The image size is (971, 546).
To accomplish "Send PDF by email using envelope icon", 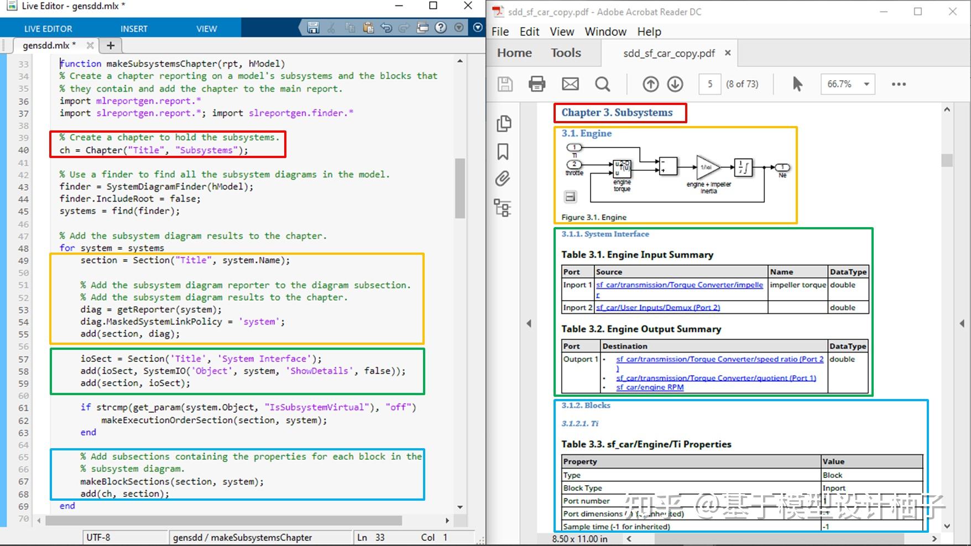I will coord(570,84).
